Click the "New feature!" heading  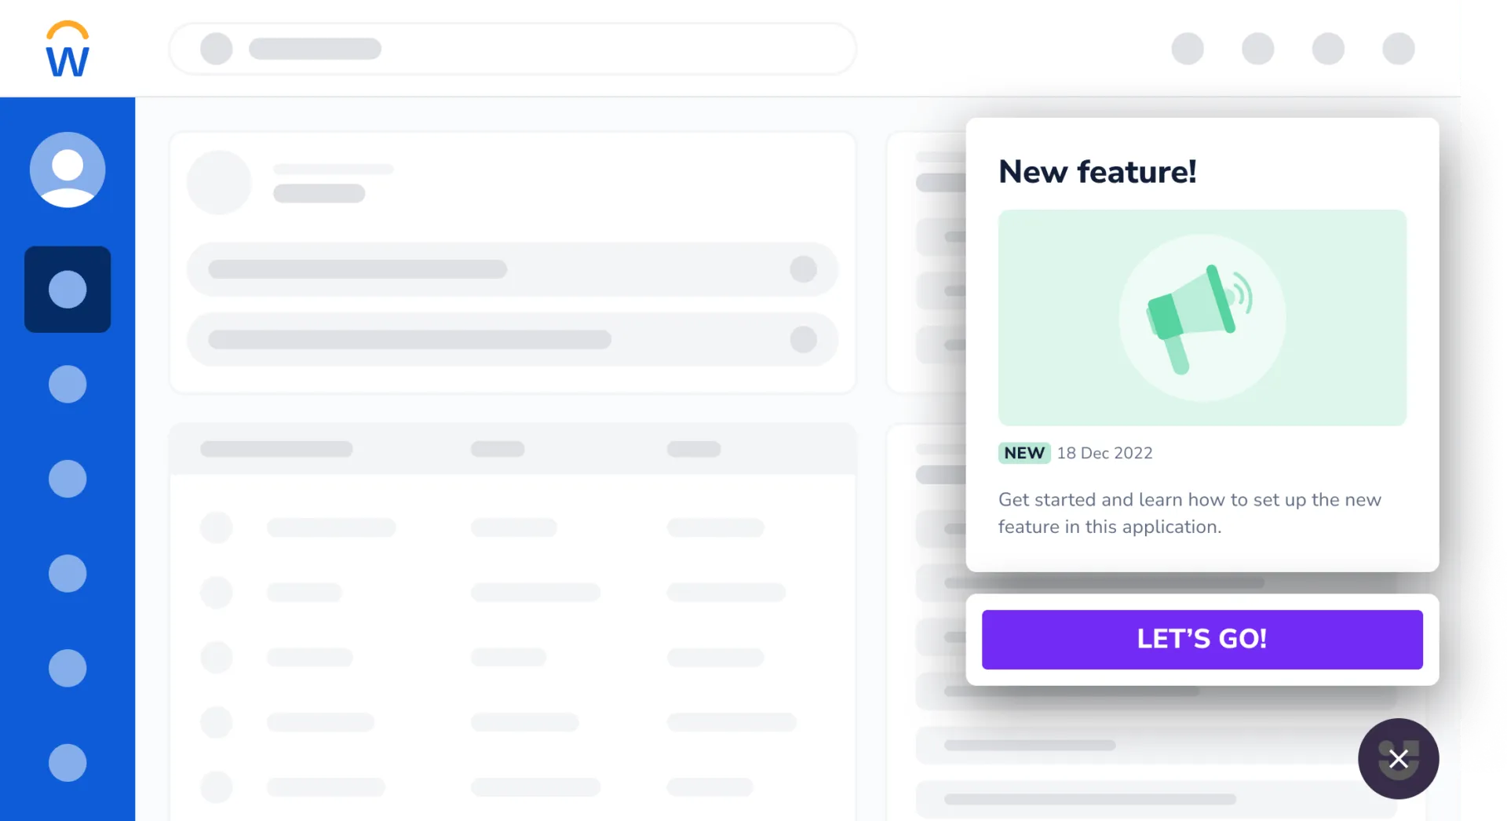[x=1097, y=172]
